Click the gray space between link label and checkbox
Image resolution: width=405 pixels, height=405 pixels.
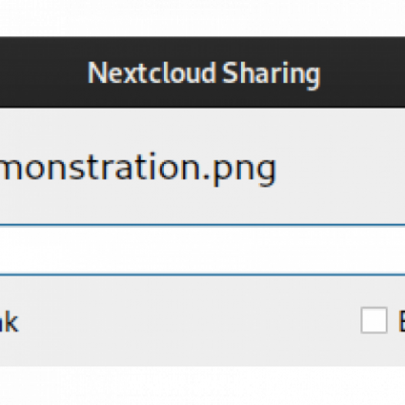pyautogui.click(x=189, y=320)
